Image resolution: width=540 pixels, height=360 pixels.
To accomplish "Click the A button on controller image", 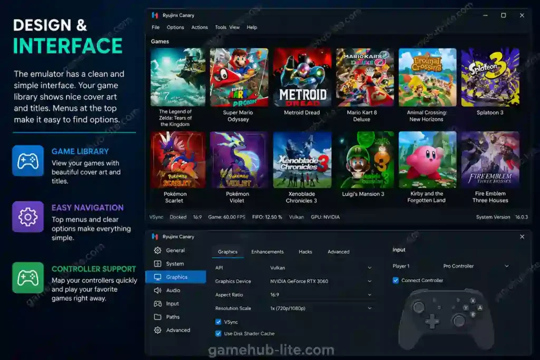I will click(x=480, y=308).
